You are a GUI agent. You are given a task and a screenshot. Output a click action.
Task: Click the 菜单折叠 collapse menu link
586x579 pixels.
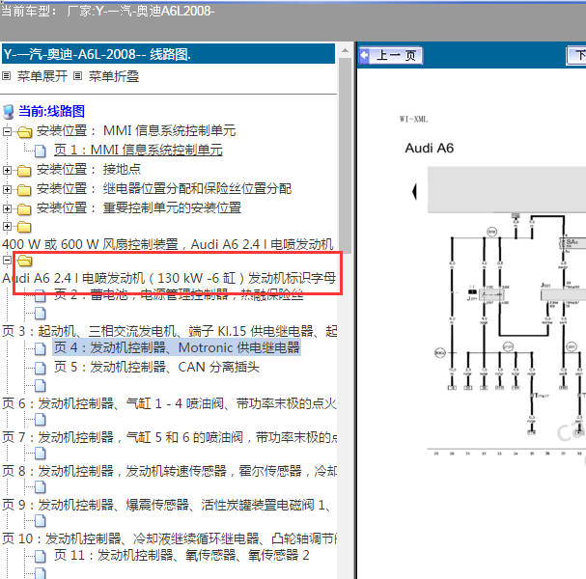coord(114,76)
